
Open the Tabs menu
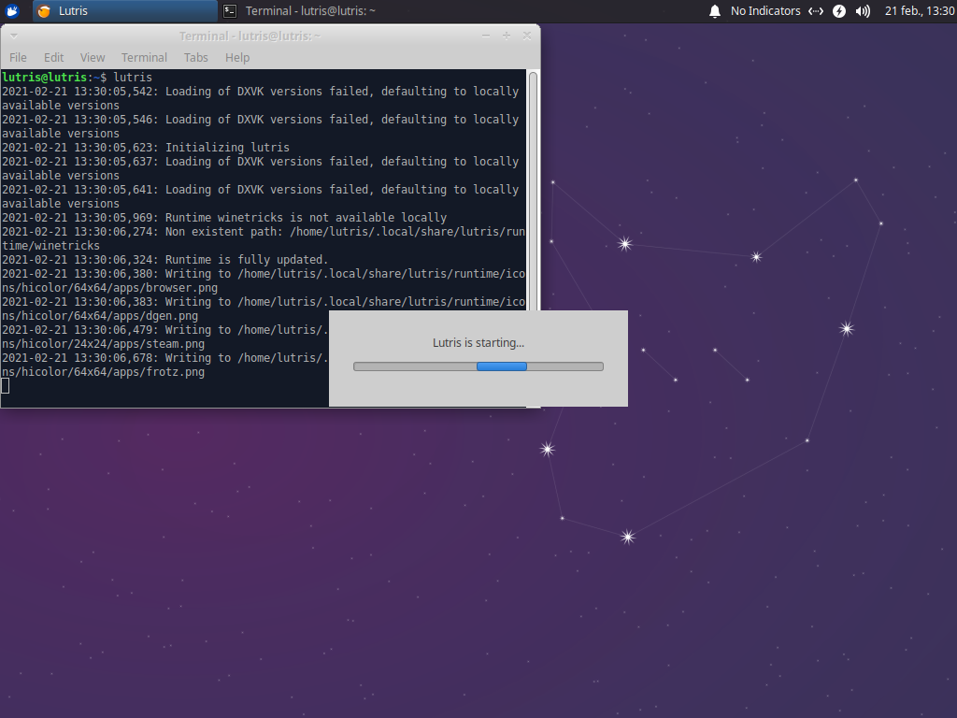(195, 57)
